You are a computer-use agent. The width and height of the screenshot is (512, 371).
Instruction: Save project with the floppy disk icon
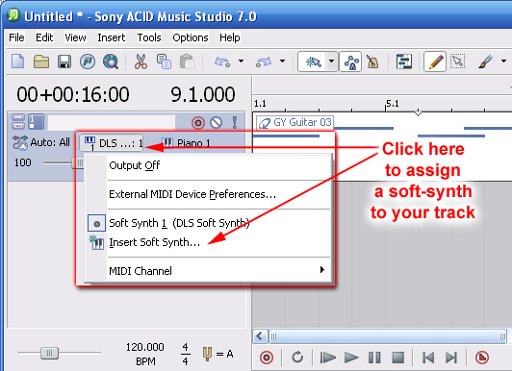point(64,62)
